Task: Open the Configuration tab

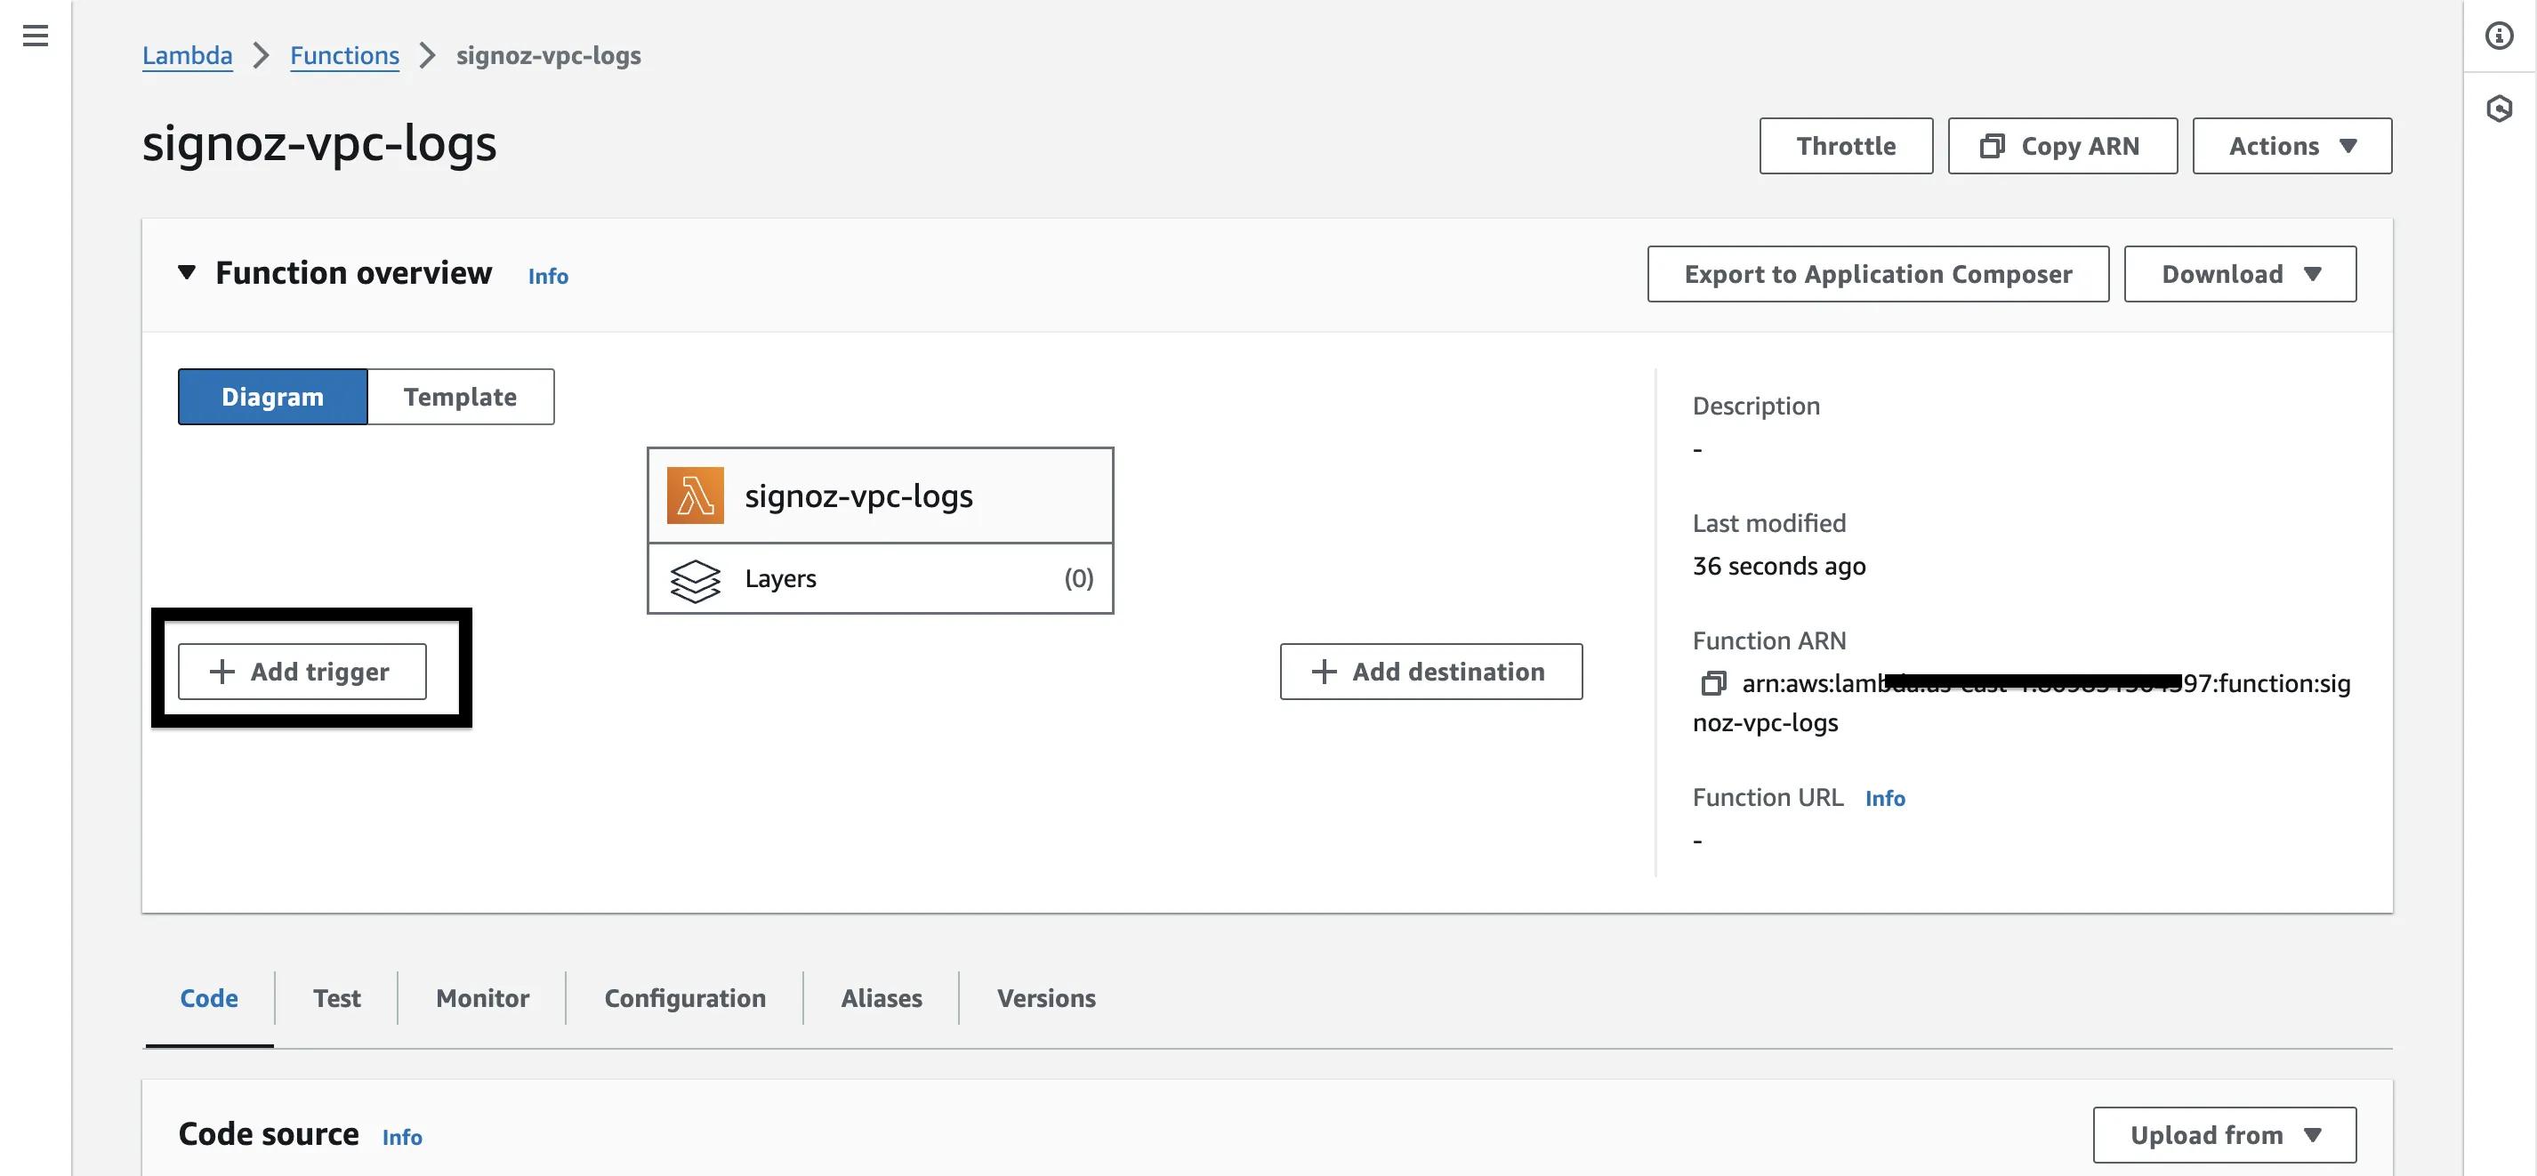Action: 684,998
